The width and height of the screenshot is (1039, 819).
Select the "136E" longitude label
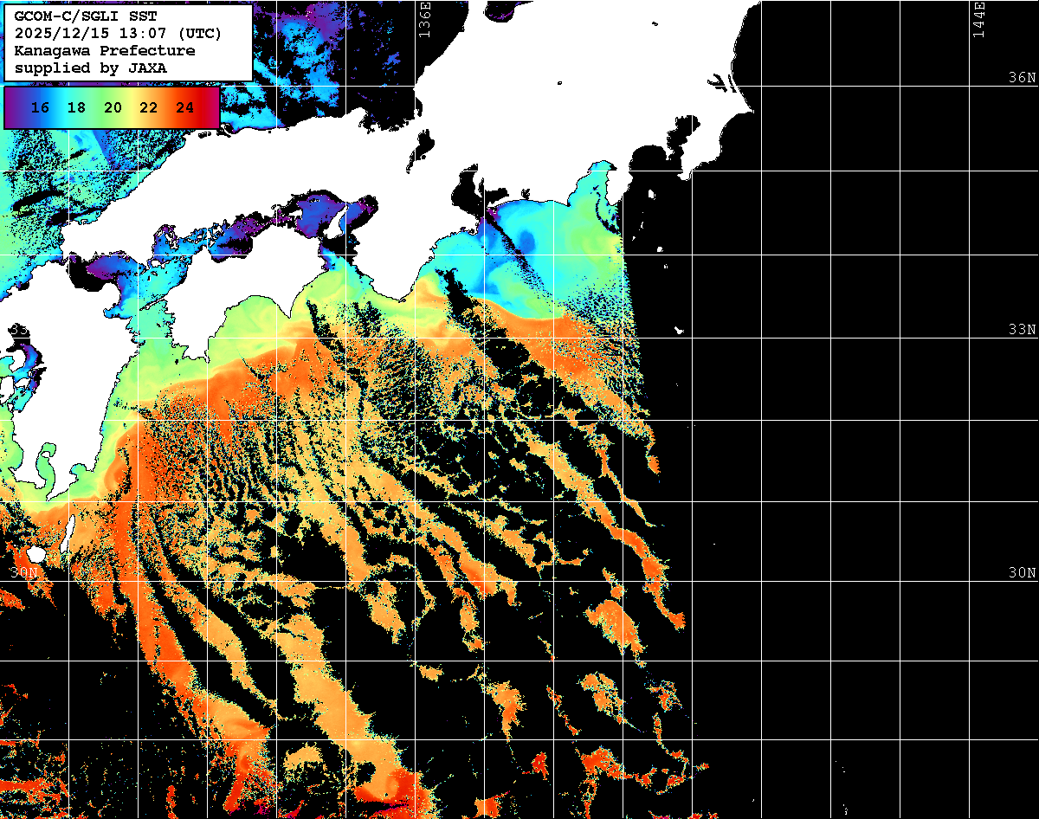(x=424, y=19)
